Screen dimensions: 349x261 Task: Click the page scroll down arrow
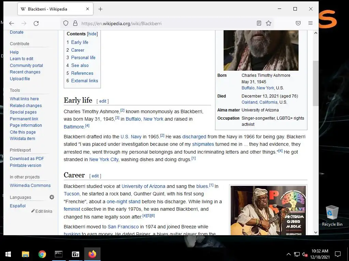[316, 232]
